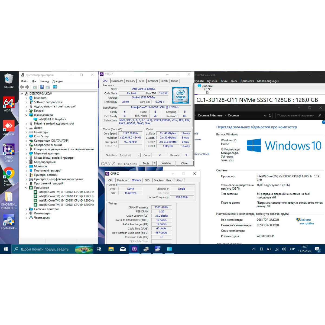
Task: Open the Socket #1 selection dropdown in CPU-Z
Action: coord(139,155)
